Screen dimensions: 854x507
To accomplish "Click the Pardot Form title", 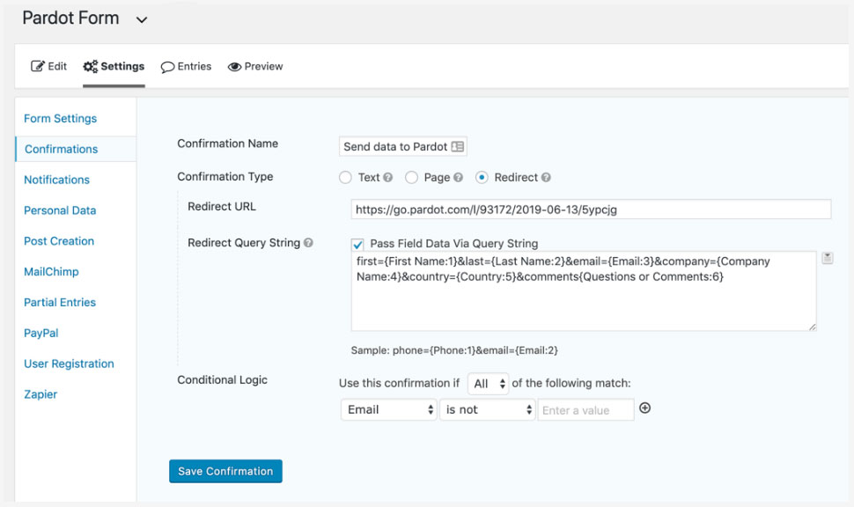I will (70, 18).
